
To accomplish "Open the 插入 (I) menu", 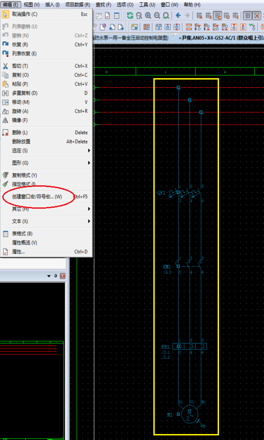I will (52, 5).
